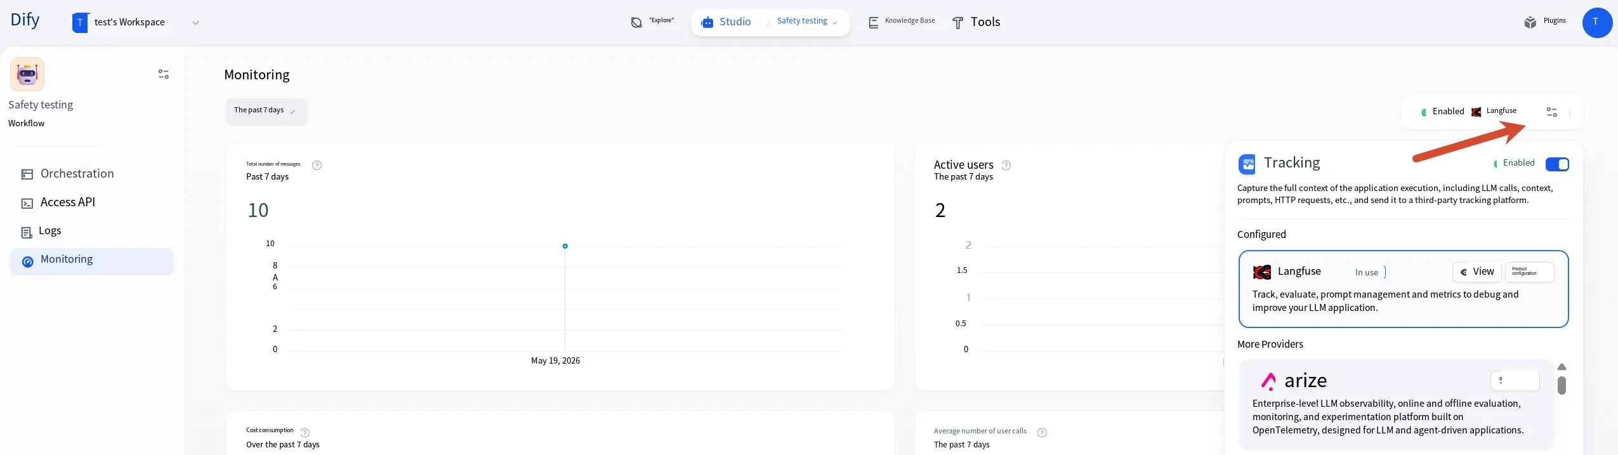Click the 'In use' status label

[1367, 273]
